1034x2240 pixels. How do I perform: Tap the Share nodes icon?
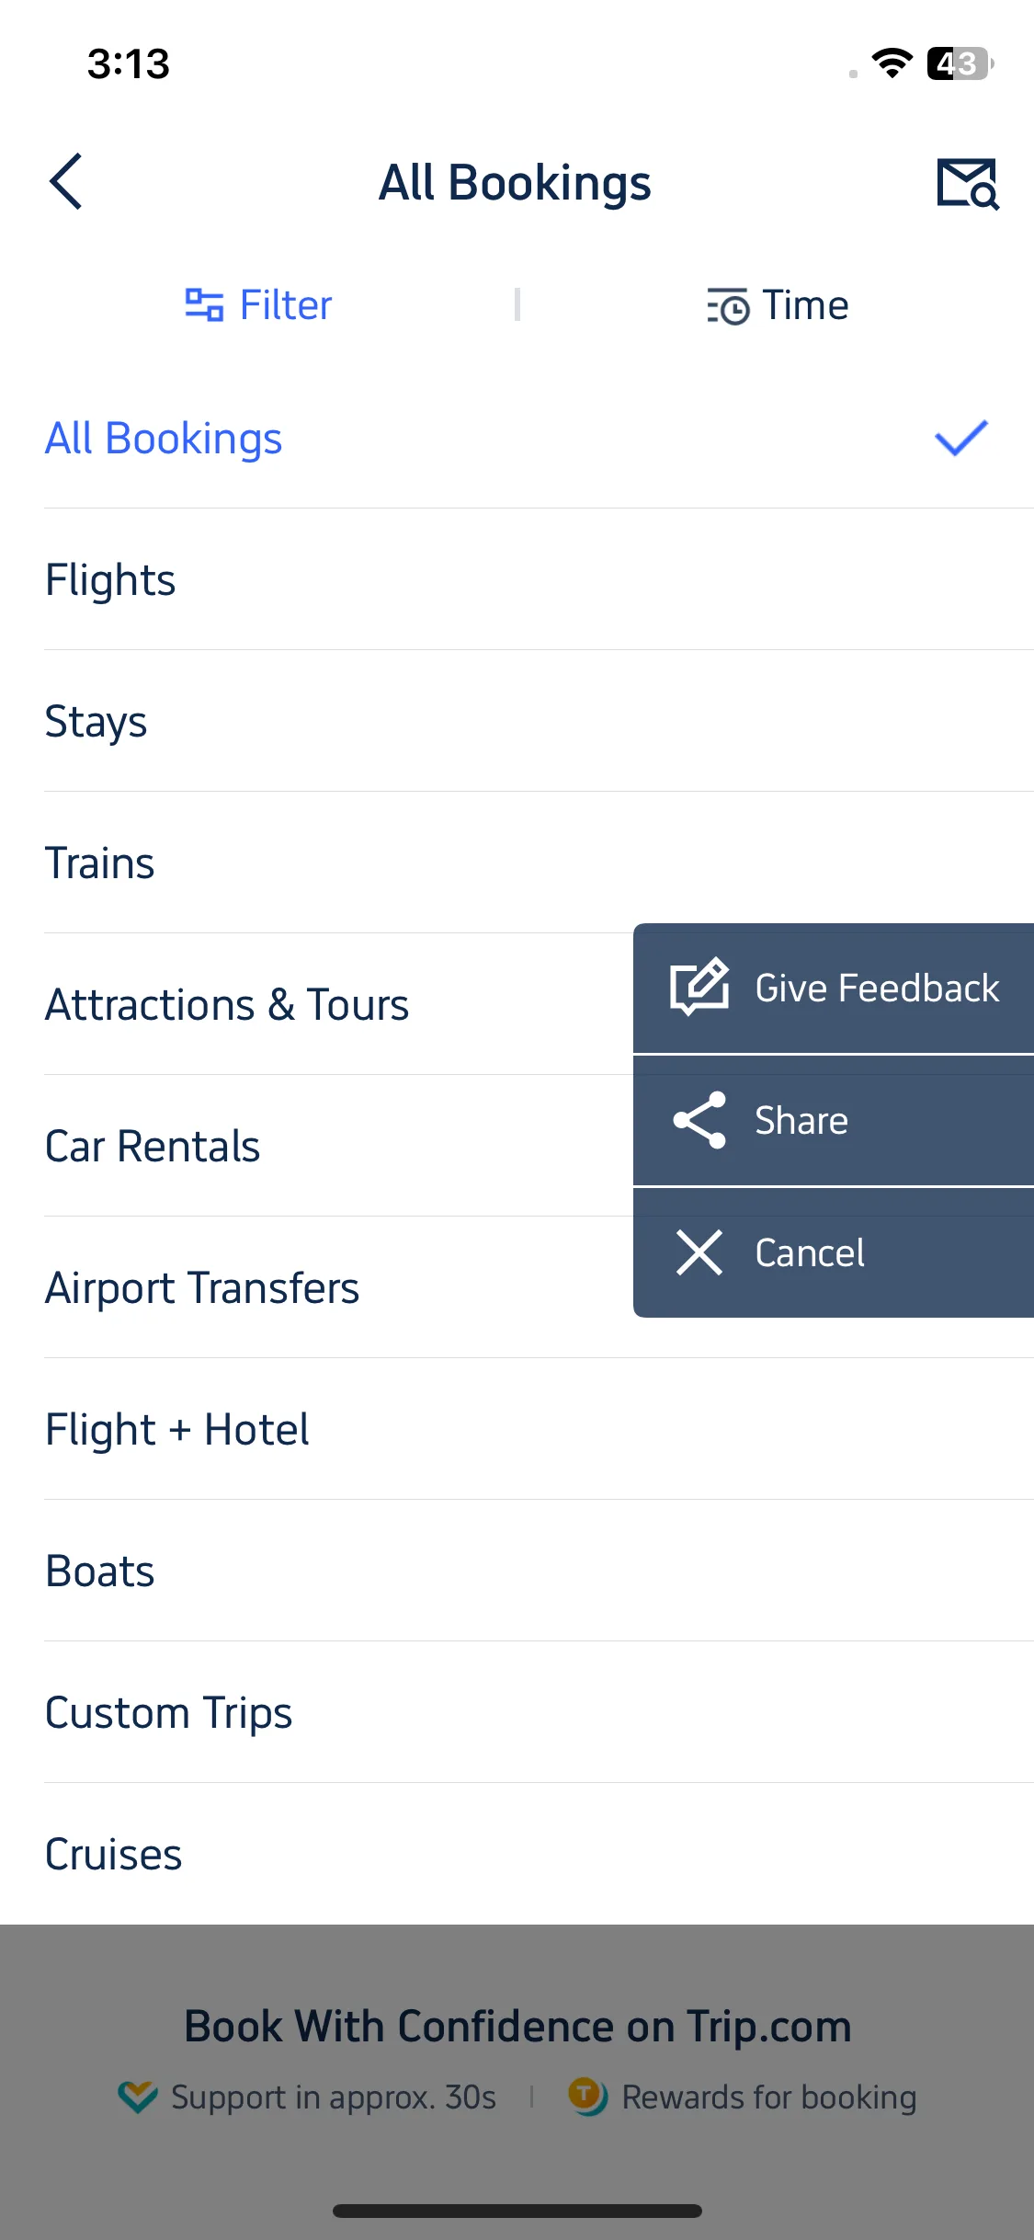pos(699,1120)
